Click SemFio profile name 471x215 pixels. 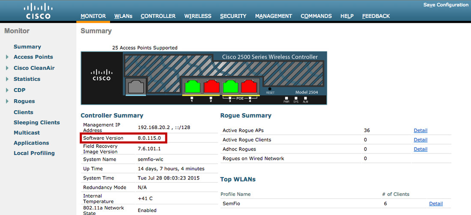232,203
